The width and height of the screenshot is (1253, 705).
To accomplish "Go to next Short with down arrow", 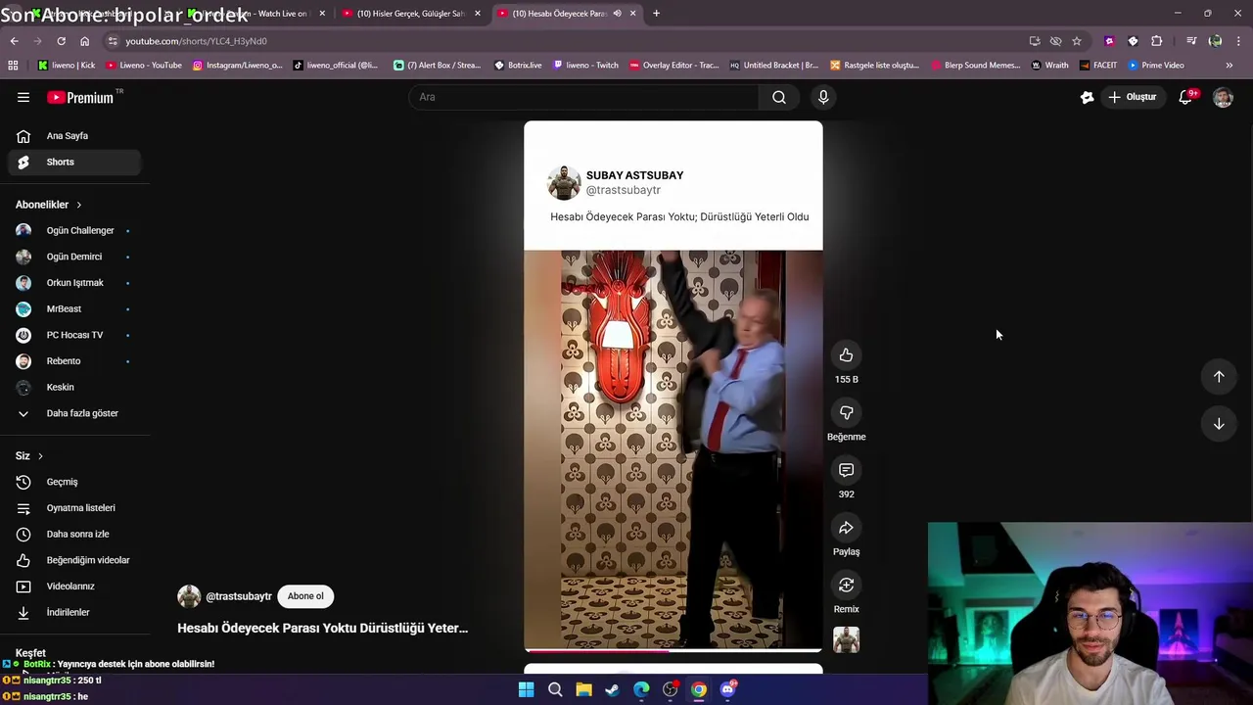I will 1219,424.
